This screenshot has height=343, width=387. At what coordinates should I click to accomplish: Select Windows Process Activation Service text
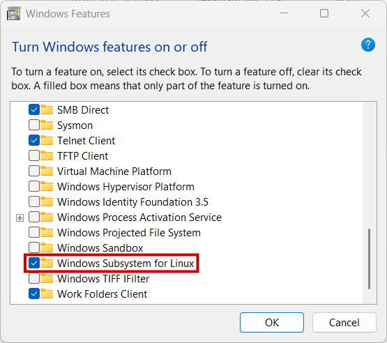tap(139, 218)
